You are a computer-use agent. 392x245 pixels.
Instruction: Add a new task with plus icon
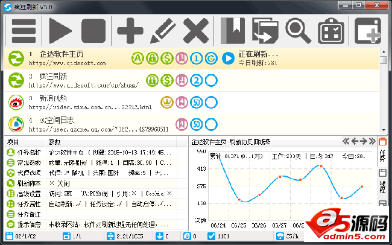130,31
